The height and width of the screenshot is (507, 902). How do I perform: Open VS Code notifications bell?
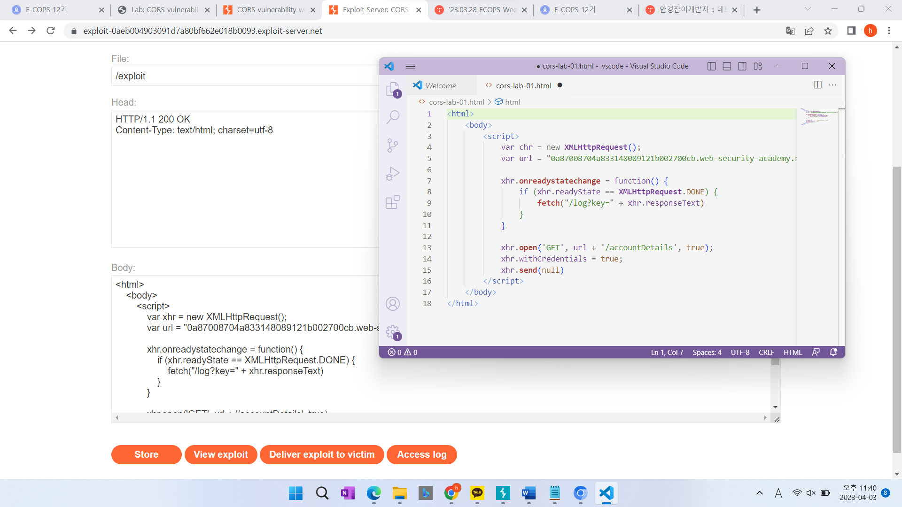click(x=833, y=352)
